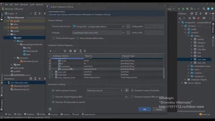Browse for single mapping XML folder icon
This screenshot has width=215, height=121.
pos(126,97)
